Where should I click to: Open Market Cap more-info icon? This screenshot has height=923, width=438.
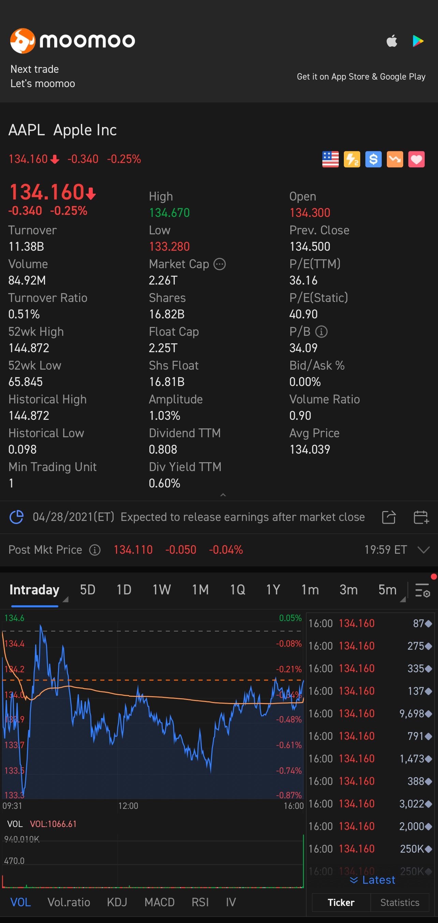219,264
